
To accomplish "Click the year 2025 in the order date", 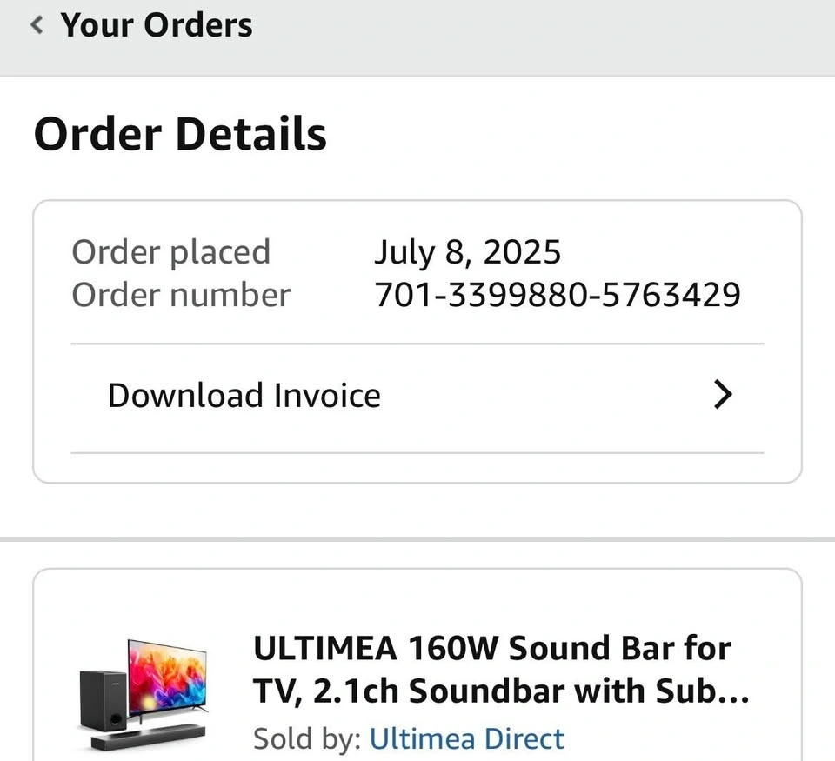I will click(x=522, y=252).
